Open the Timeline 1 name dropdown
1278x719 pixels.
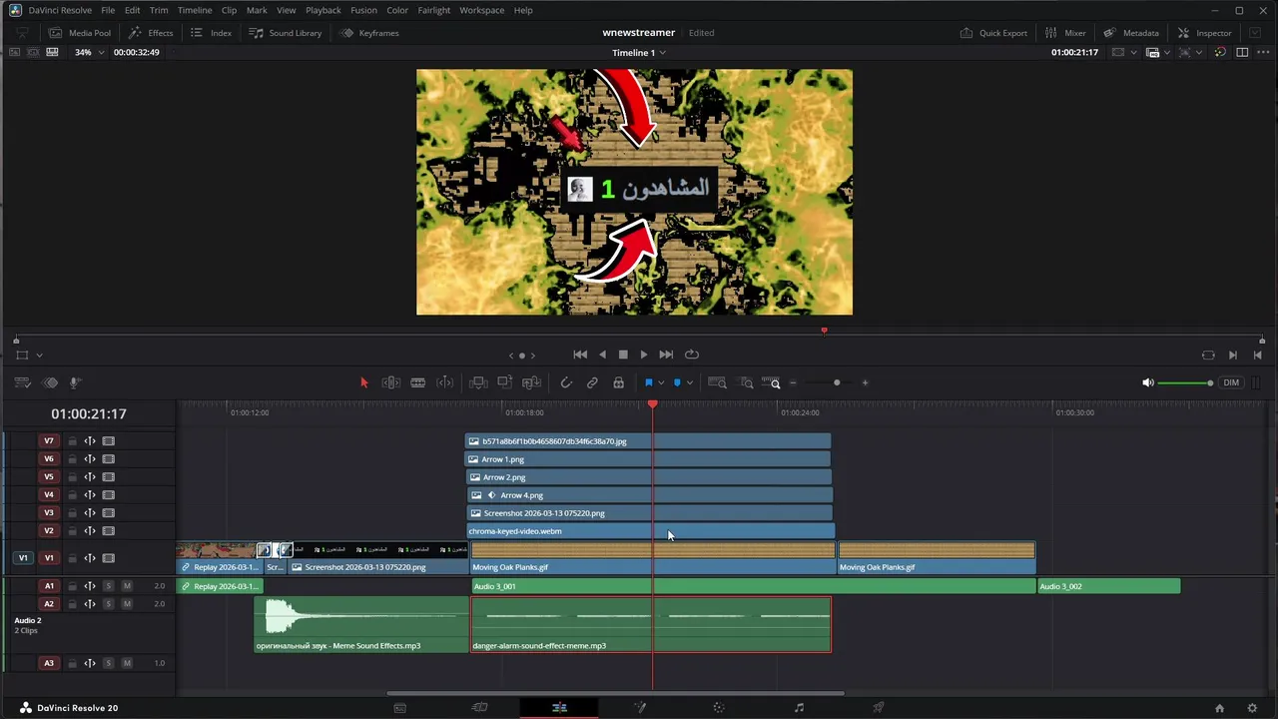pyautogui.click(x=639, y=52)
